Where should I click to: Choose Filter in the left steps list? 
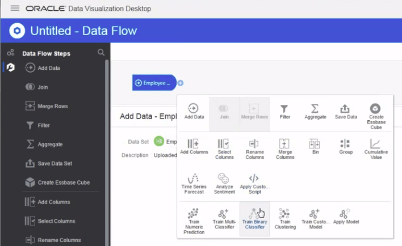click(37, 125)
